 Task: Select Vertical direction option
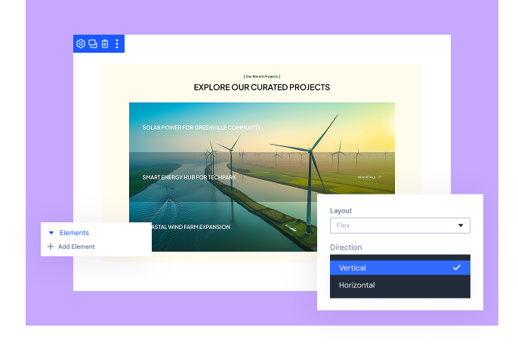[399, 268]
